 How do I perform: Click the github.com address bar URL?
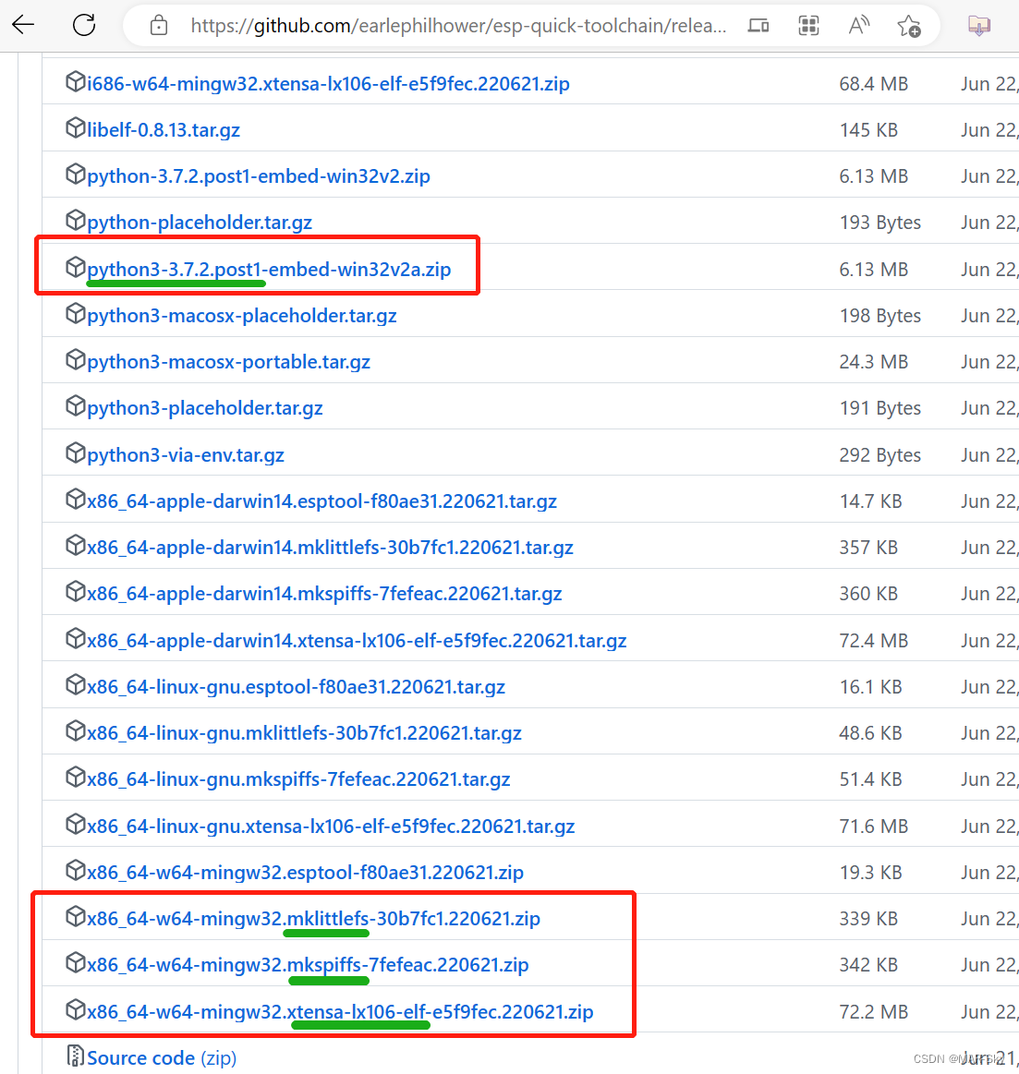pos(458,26)
